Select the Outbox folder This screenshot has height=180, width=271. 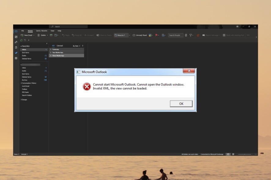point(34,89)
